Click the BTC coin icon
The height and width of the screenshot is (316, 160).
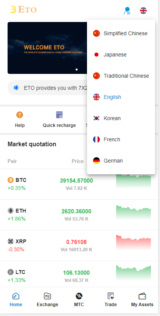click(x=11, y=180)
